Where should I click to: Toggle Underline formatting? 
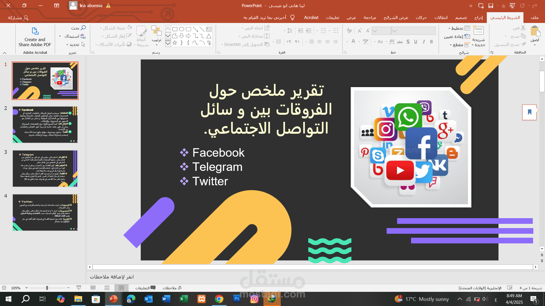pos(416,42)
